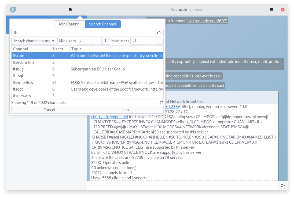Screen dimensions: 294x198
Task: Click the Cancel button
Action: [49, 110]
